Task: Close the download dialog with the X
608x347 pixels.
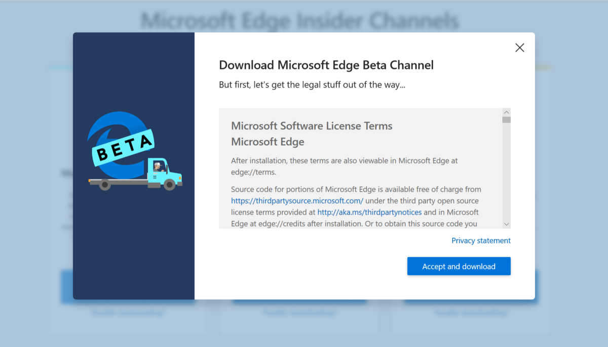Action: 519,48
